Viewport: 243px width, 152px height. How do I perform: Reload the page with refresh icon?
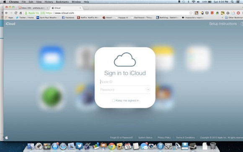click(16, 13)
